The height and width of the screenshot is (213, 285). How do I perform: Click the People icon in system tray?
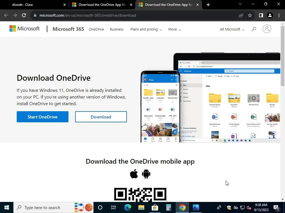coord(219,207)
